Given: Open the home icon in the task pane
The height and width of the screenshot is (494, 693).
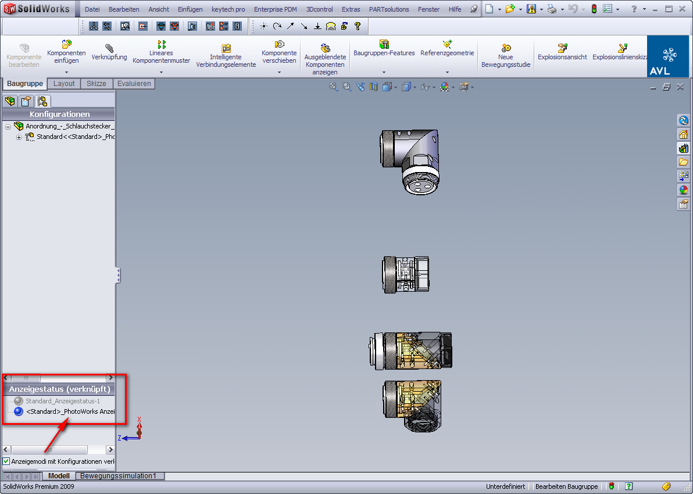Looking at the screenshot, I should 683,134.
